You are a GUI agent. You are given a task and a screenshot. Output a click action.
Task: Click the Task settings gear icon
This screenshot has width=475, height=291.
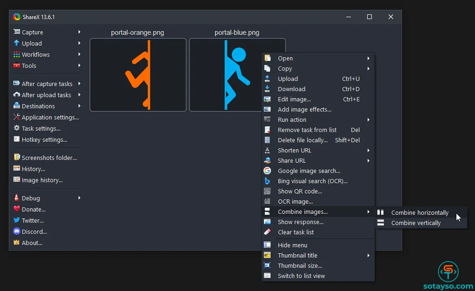point(17,128)
